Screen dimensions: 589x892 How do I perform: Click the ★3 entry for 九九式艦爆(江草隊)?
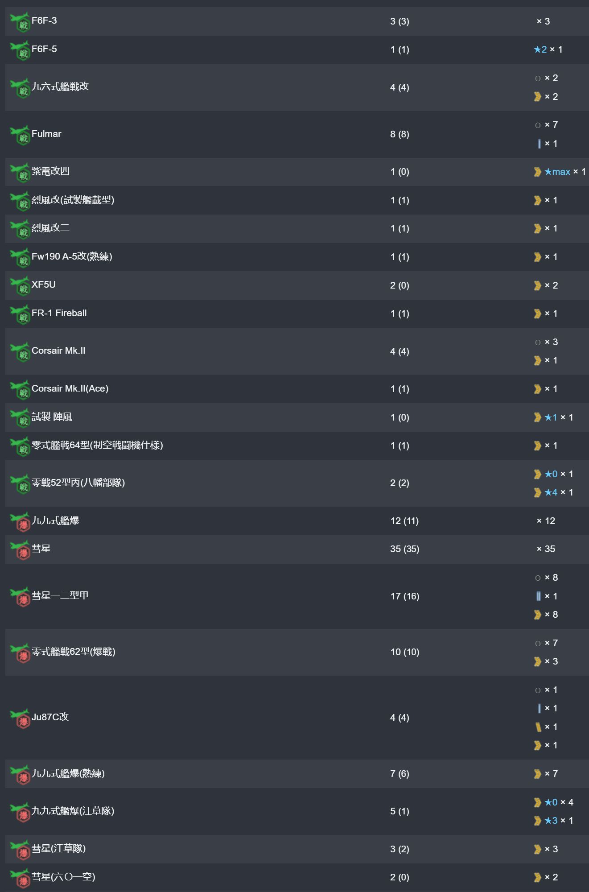(x=551, y=821)
